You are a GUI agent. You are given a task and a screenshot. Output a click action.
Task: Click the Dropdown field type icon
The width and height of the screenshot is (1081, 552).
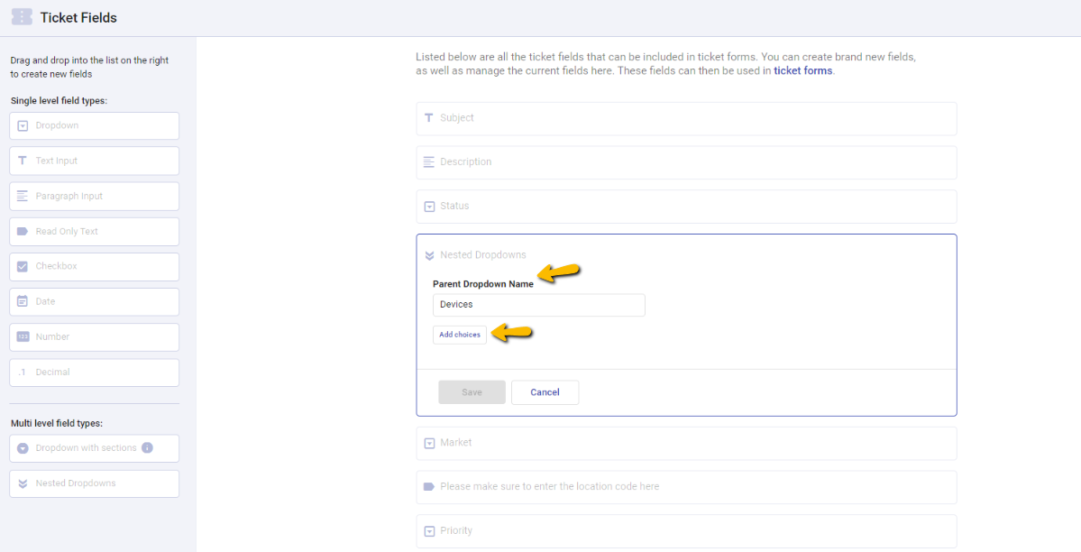pyautogui.click(x=22, y=125)
